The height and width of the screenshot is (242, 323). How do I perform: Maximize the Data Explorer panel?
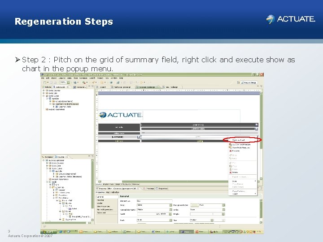tap(92, 86)
